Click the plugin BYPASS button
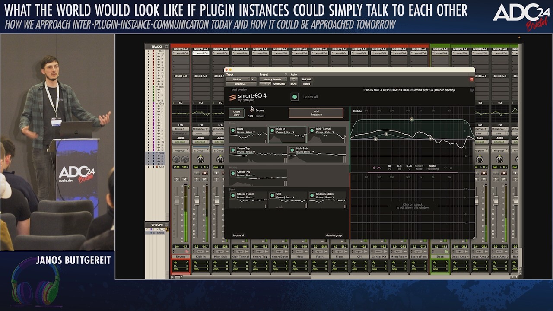553x311 pixels. (x=307, y=79)
